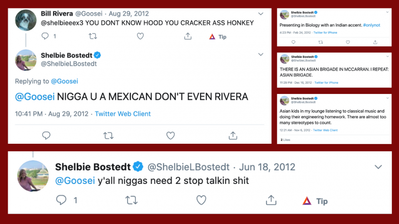
Task: Reply to Bill Rivera's tweet
Action: tap(45, 36)
